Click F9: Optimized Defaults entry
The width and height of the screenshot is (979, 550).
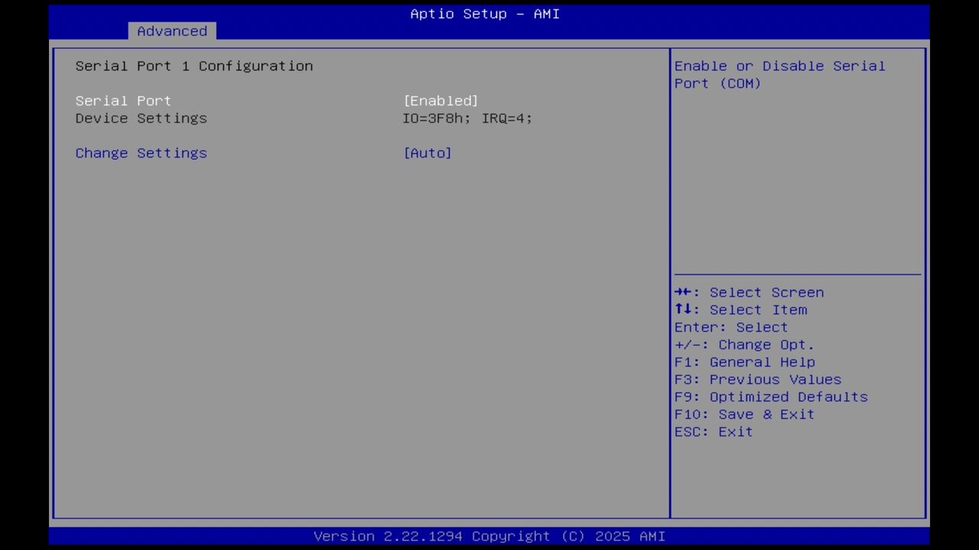[770, 396]
